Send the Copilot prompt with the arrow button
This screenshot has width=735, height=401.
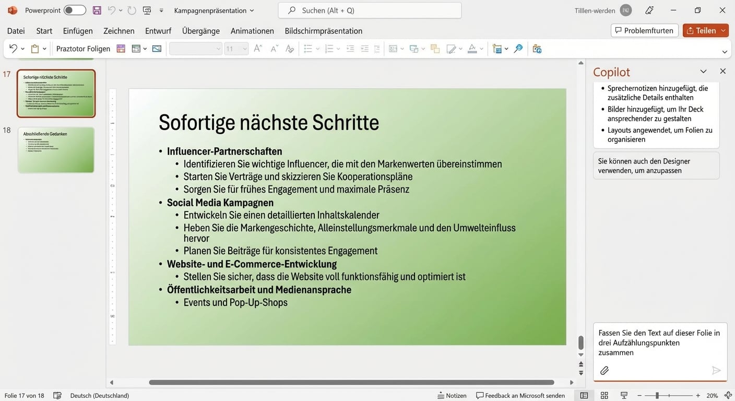click(x=716, y=370)
